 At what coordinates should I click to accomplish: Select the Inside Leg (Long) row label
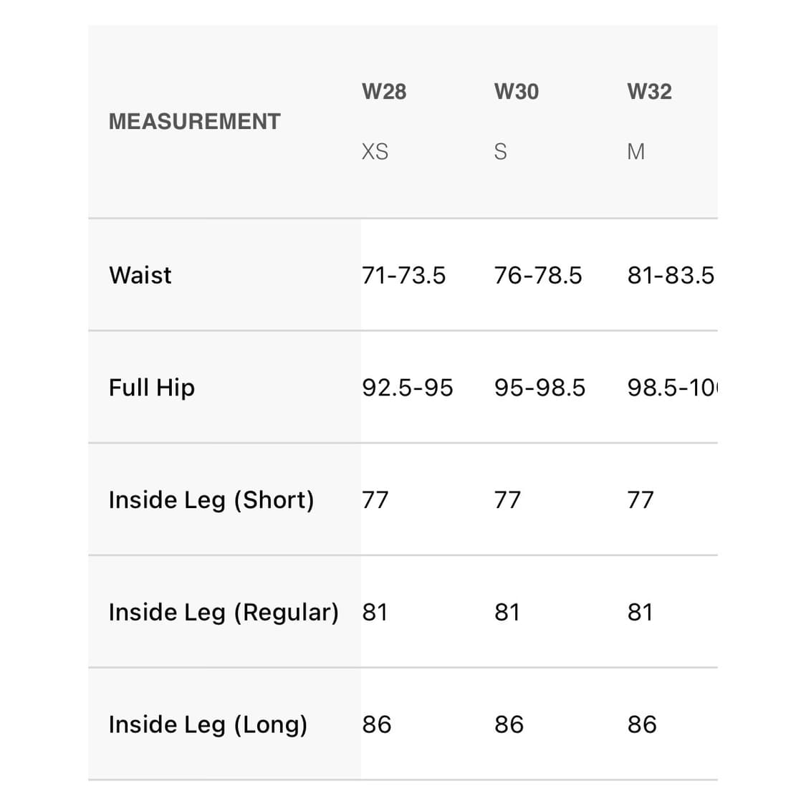tap(208, 724)
